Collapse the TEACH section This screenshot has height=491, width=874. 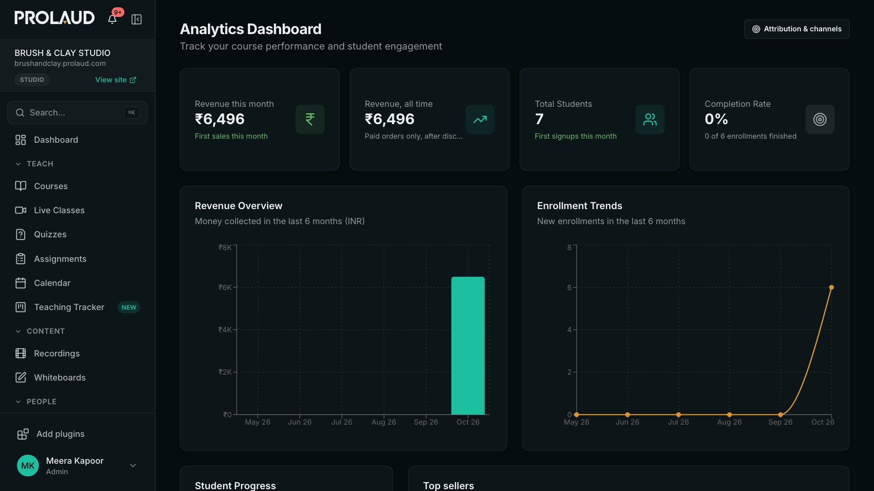pos(35,164)
